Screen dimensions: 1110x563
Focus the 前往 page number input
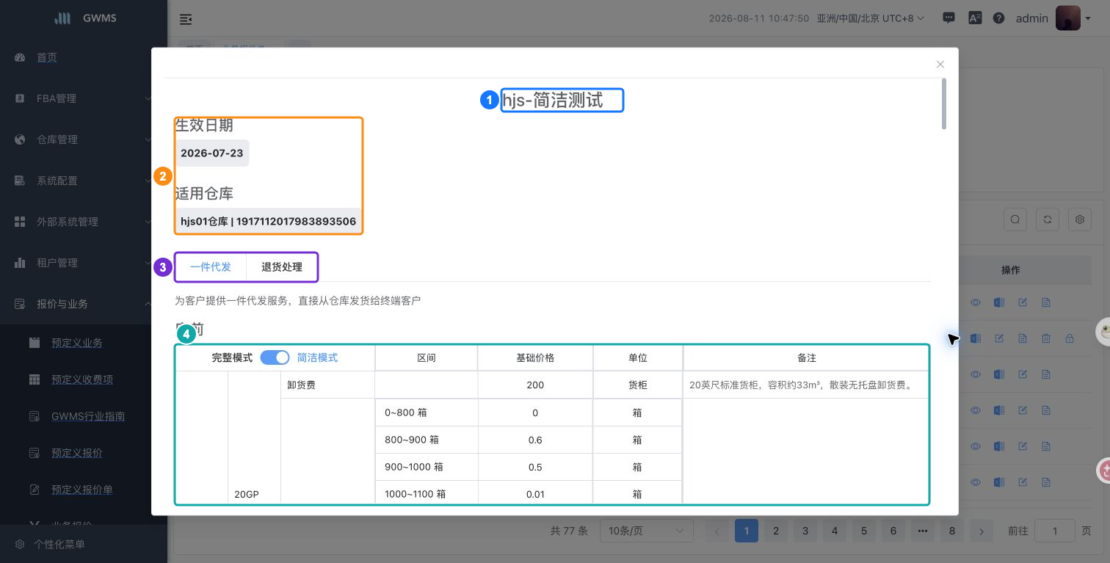pos(1055,531)
